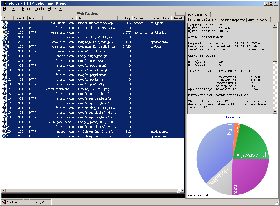This screenshot has width=280, height=206.
Task: Sort sessions by Protocol column header
Action: [x=35, y=18]
